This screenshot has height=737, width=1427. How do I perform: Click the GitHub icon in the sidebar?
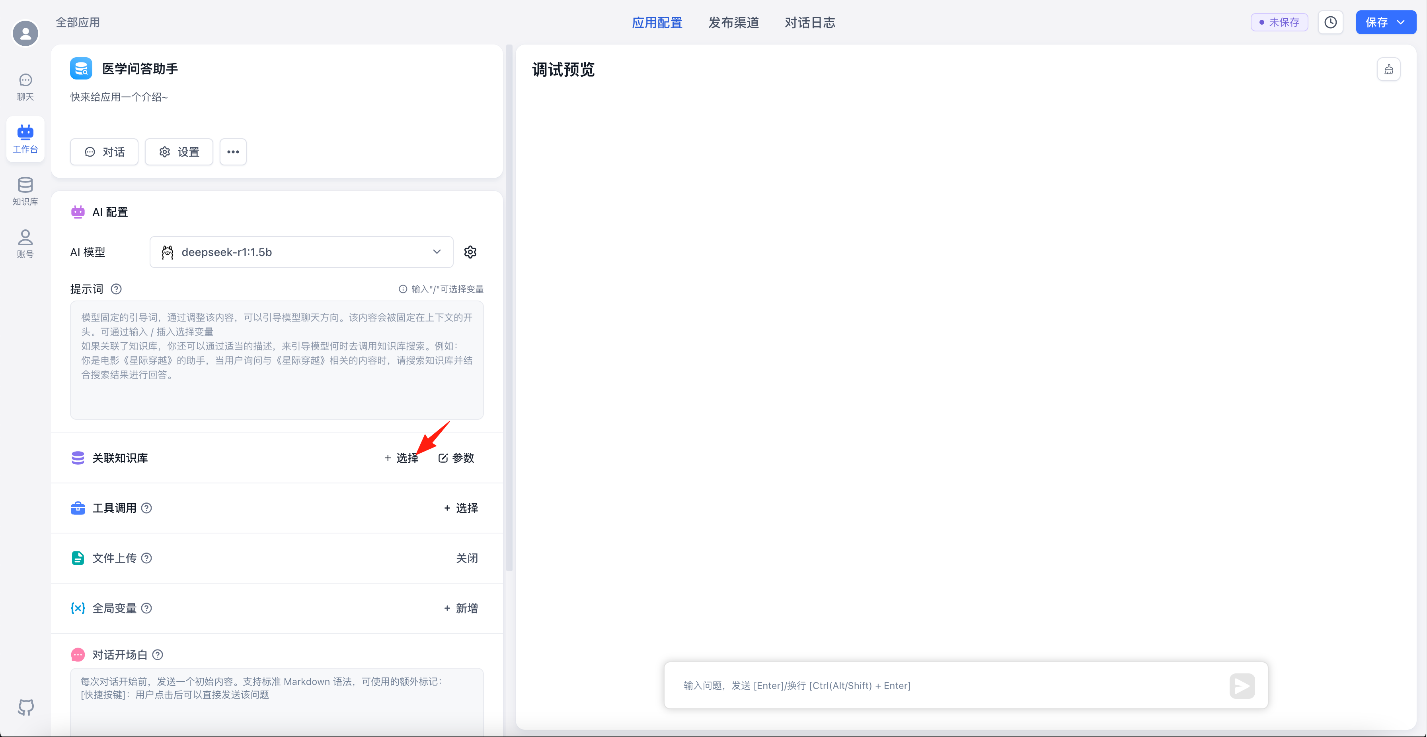click(x=25, y=706)
